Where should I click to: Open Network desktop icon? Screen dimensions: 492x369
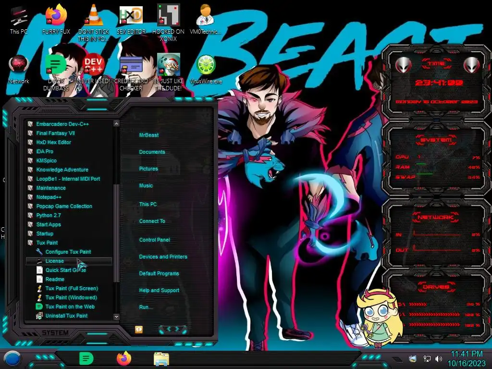tap(19, 69)
